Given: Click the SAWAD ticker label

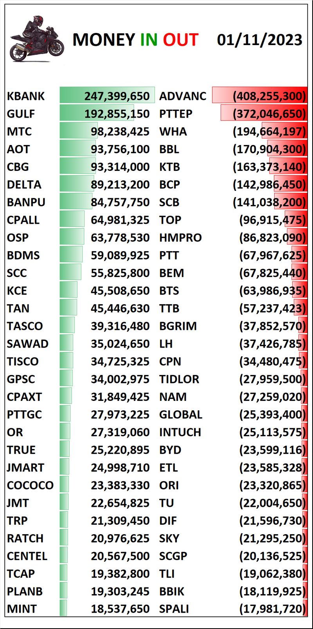Looking at the screenshot, I should (27, 344).
